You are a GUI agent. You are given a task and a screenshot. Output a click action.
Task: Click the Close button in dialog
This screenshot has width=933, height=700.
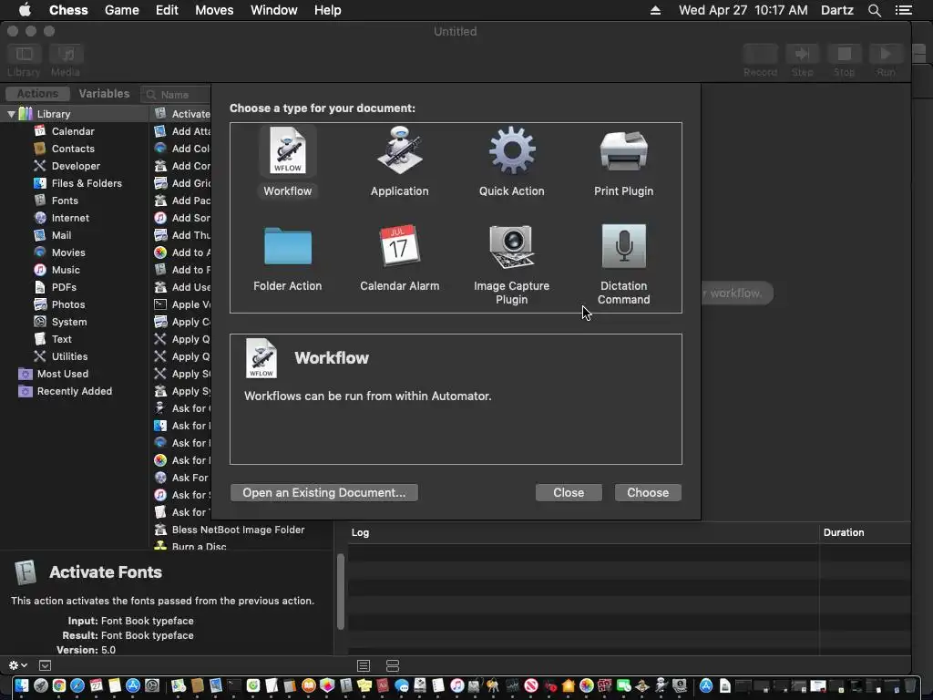pyautogui.click(x=569, y=492)
